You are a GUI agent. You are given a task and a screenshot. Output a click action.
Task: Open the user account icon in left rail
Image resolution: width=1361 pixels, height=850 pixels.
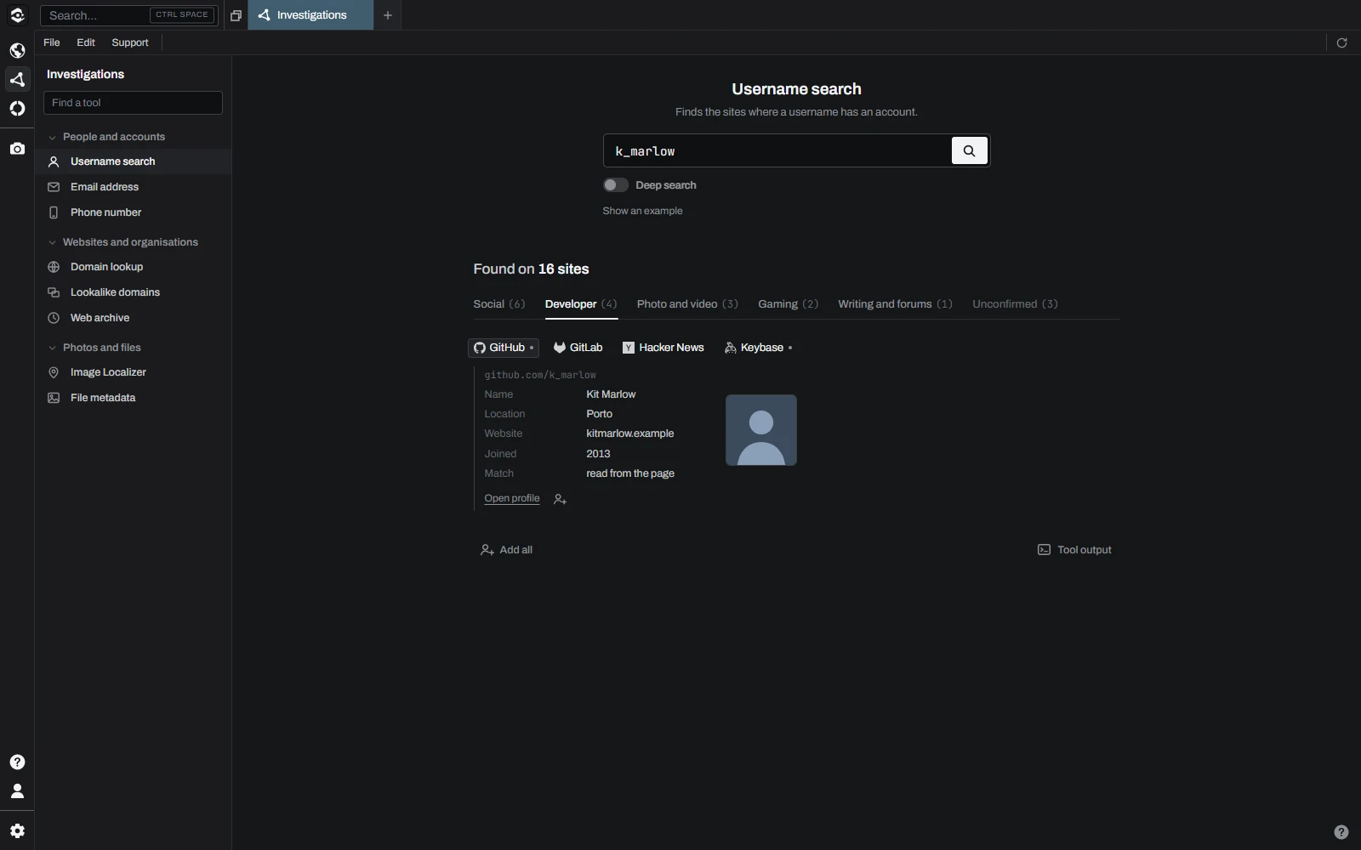click(x=17, y=791)
